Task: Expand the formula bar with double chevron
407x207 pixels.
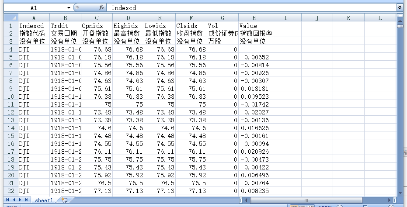Action: pos(400,8)
